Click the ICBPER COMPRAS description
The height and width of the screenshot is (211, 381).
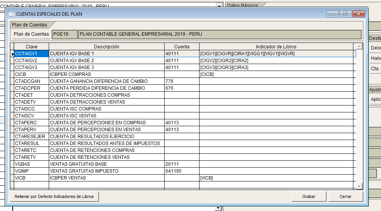tap(107, 74)
